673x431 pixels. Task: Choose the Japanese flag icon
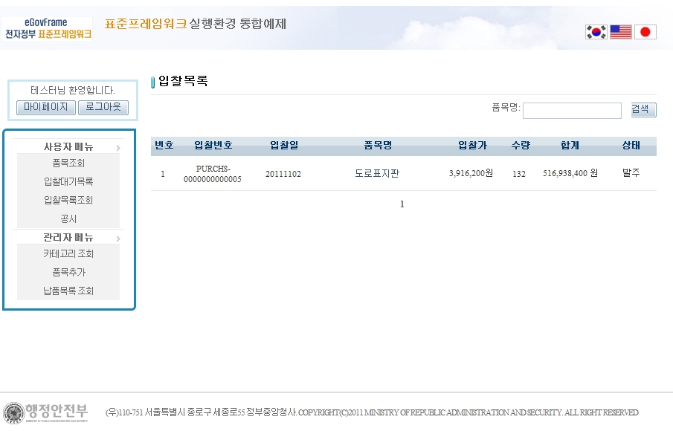(x=645, y=32)
